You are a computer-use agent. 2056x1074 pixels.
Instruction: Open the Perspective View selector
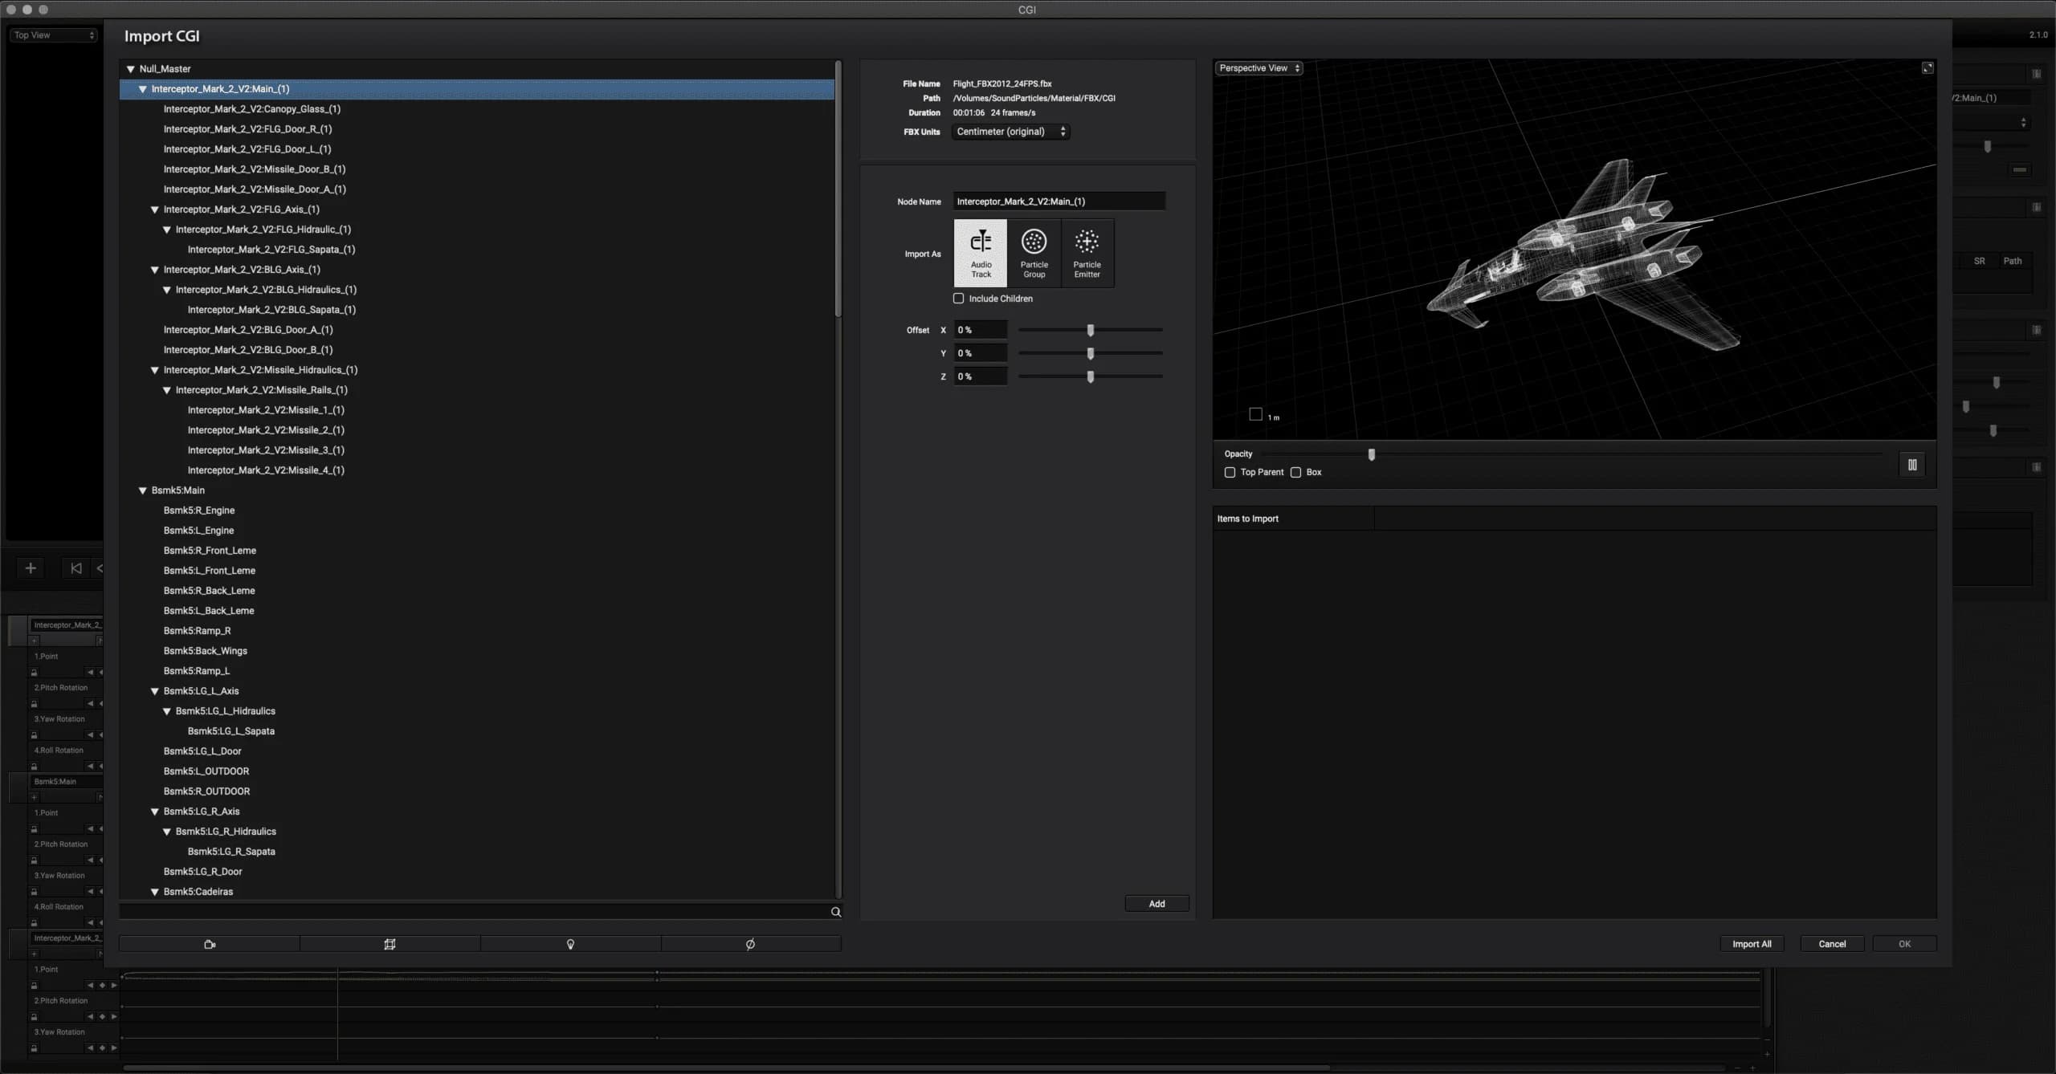point(1258,67)
